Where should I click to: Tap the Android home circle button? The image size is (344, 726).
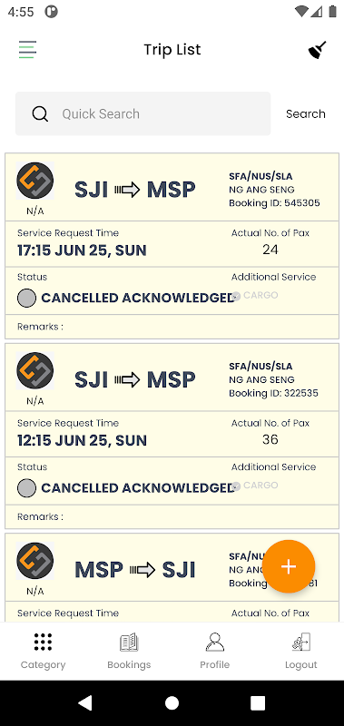click(172, 702)
